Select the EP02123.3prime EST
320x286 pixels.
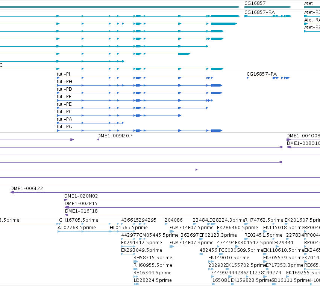pyautogui.click(x=201, y=239)
